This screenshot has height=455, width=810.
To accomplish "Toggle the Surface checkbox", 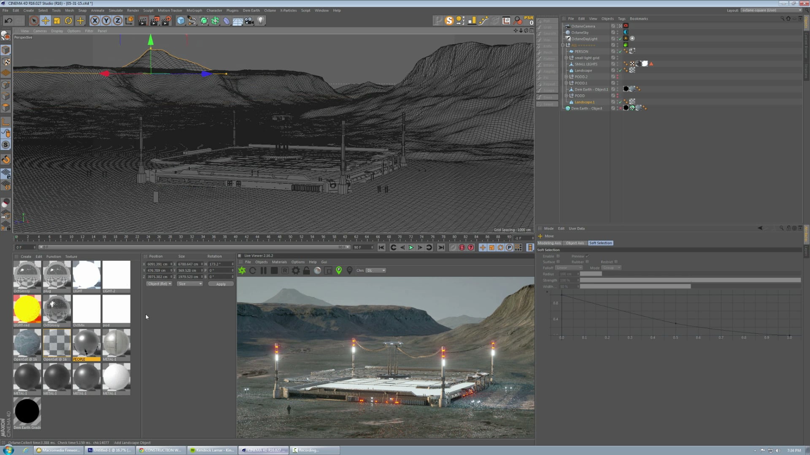I will coord(558,262).
